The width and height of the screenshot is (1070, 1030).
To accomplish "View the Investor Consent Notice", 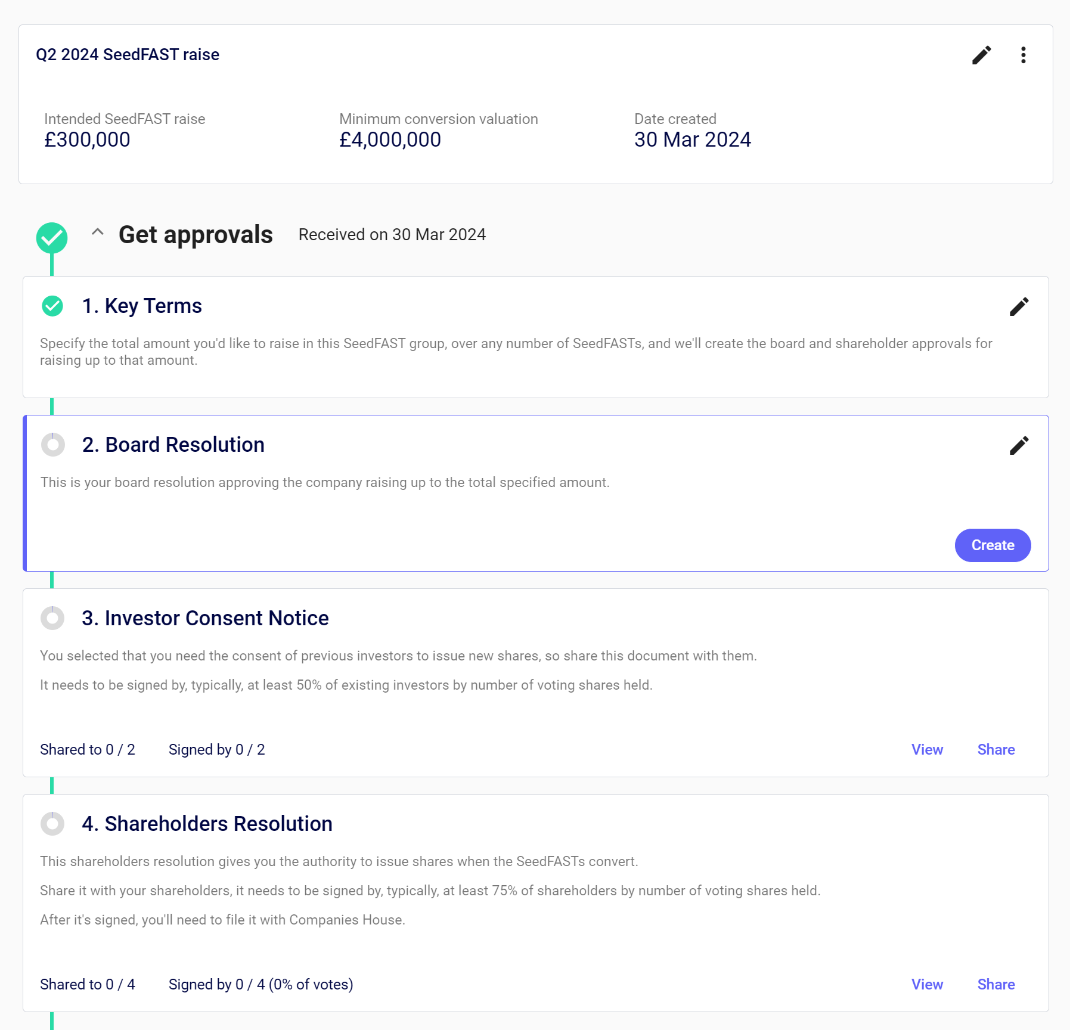I will [x=927, y=750].
